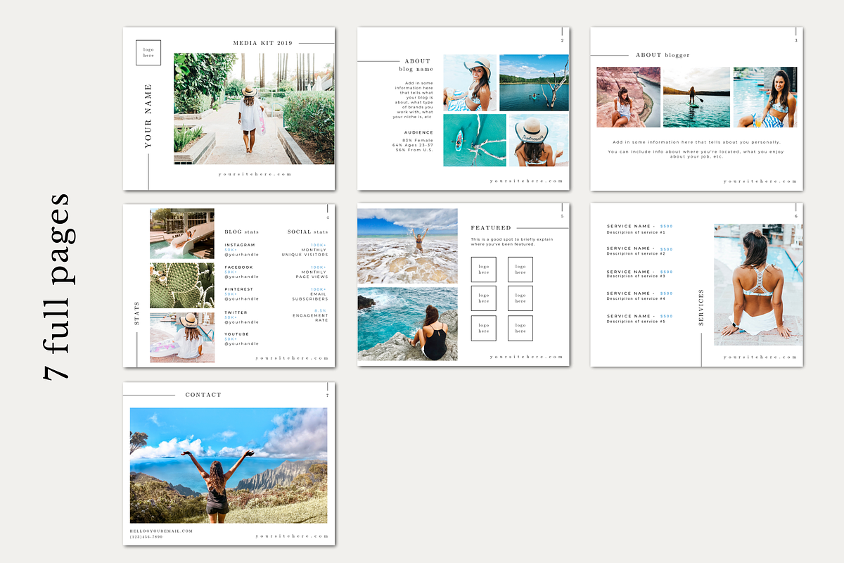Open the red rock canyon photo
The image size is (844, 563).
coord(628,97)
